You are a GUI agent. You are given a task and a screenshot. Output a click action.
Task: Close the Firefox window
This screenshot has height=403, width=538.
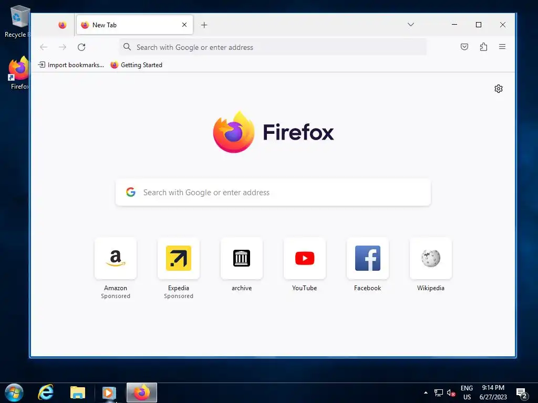click(503, 25)
